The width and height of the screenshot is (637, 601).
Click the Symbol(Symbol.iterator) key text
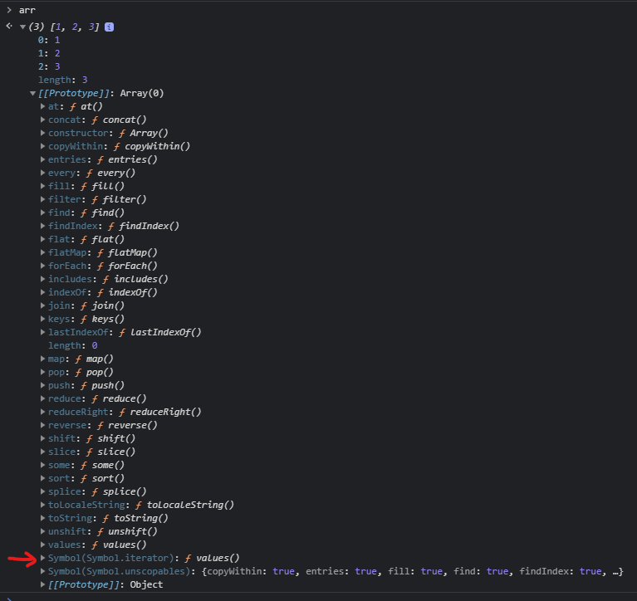click(x=110, y=559)
